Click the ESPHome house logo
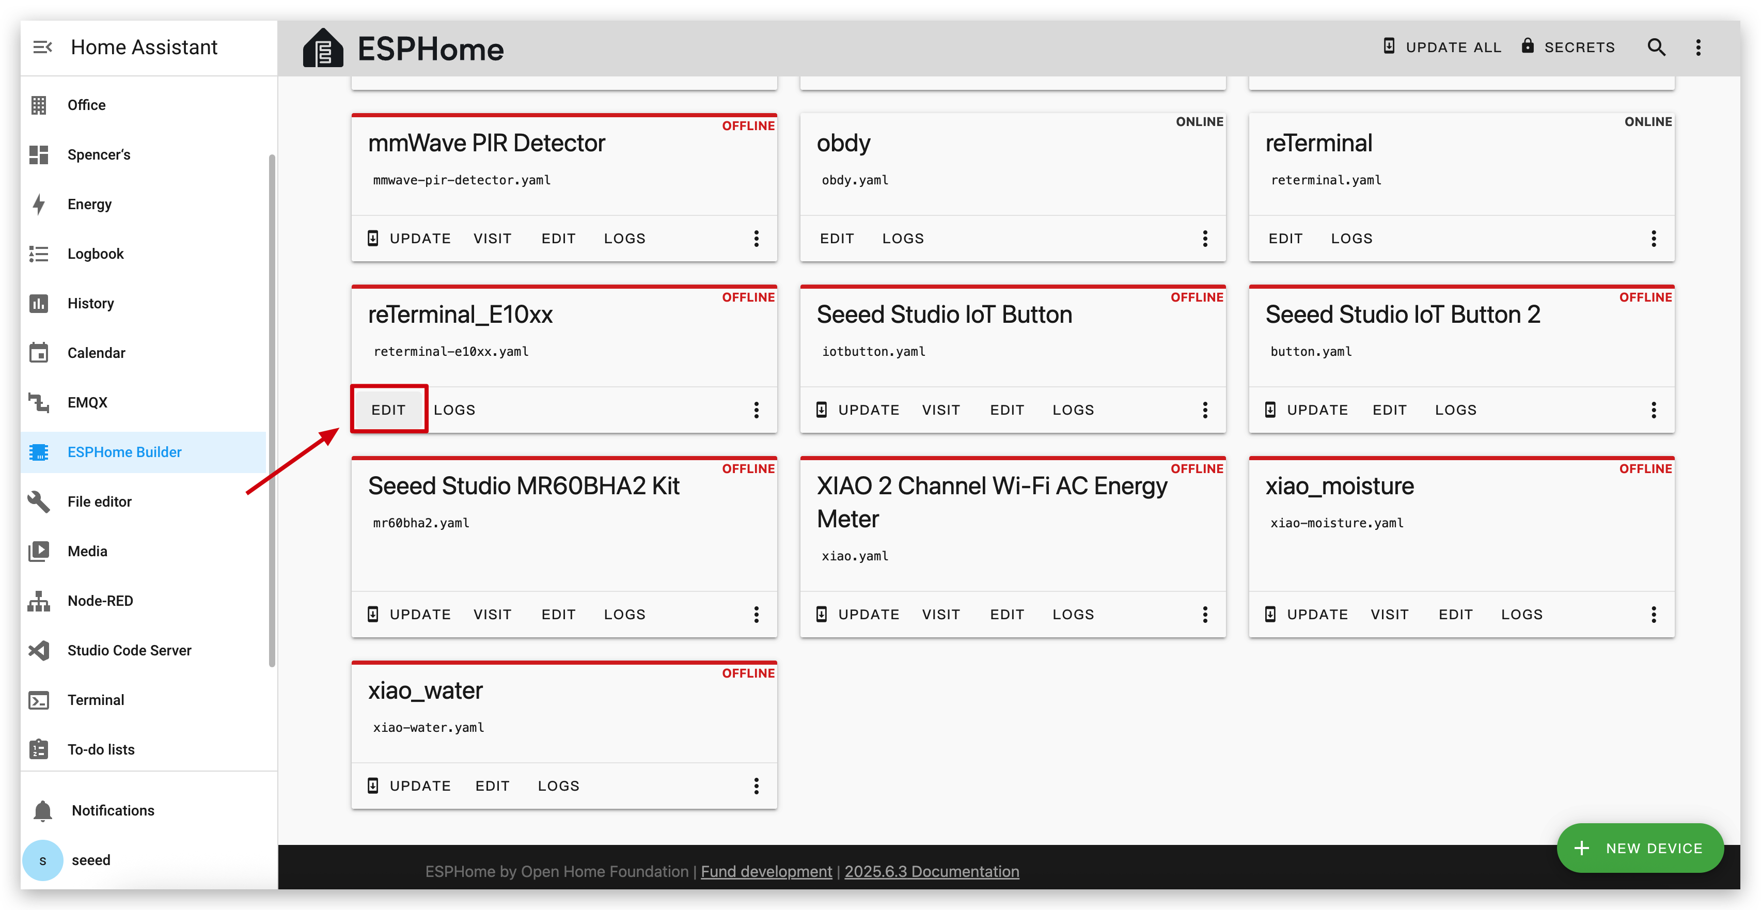 tap(323, 48)
